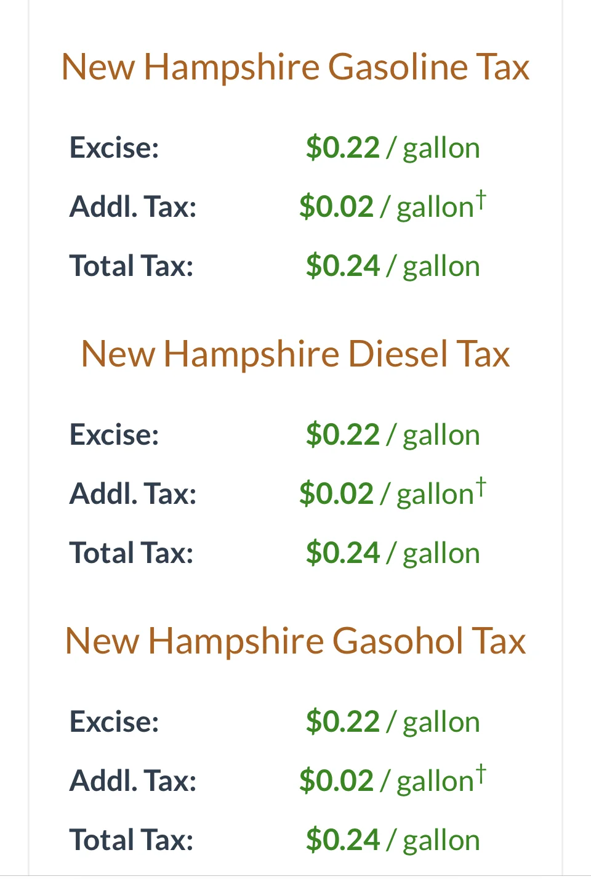Click the New Hampshire Gasohol Tax heading

click(295, 641)
